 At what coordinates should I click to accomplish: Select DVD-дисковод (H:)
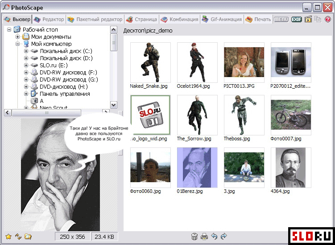(x=64, y=87)
